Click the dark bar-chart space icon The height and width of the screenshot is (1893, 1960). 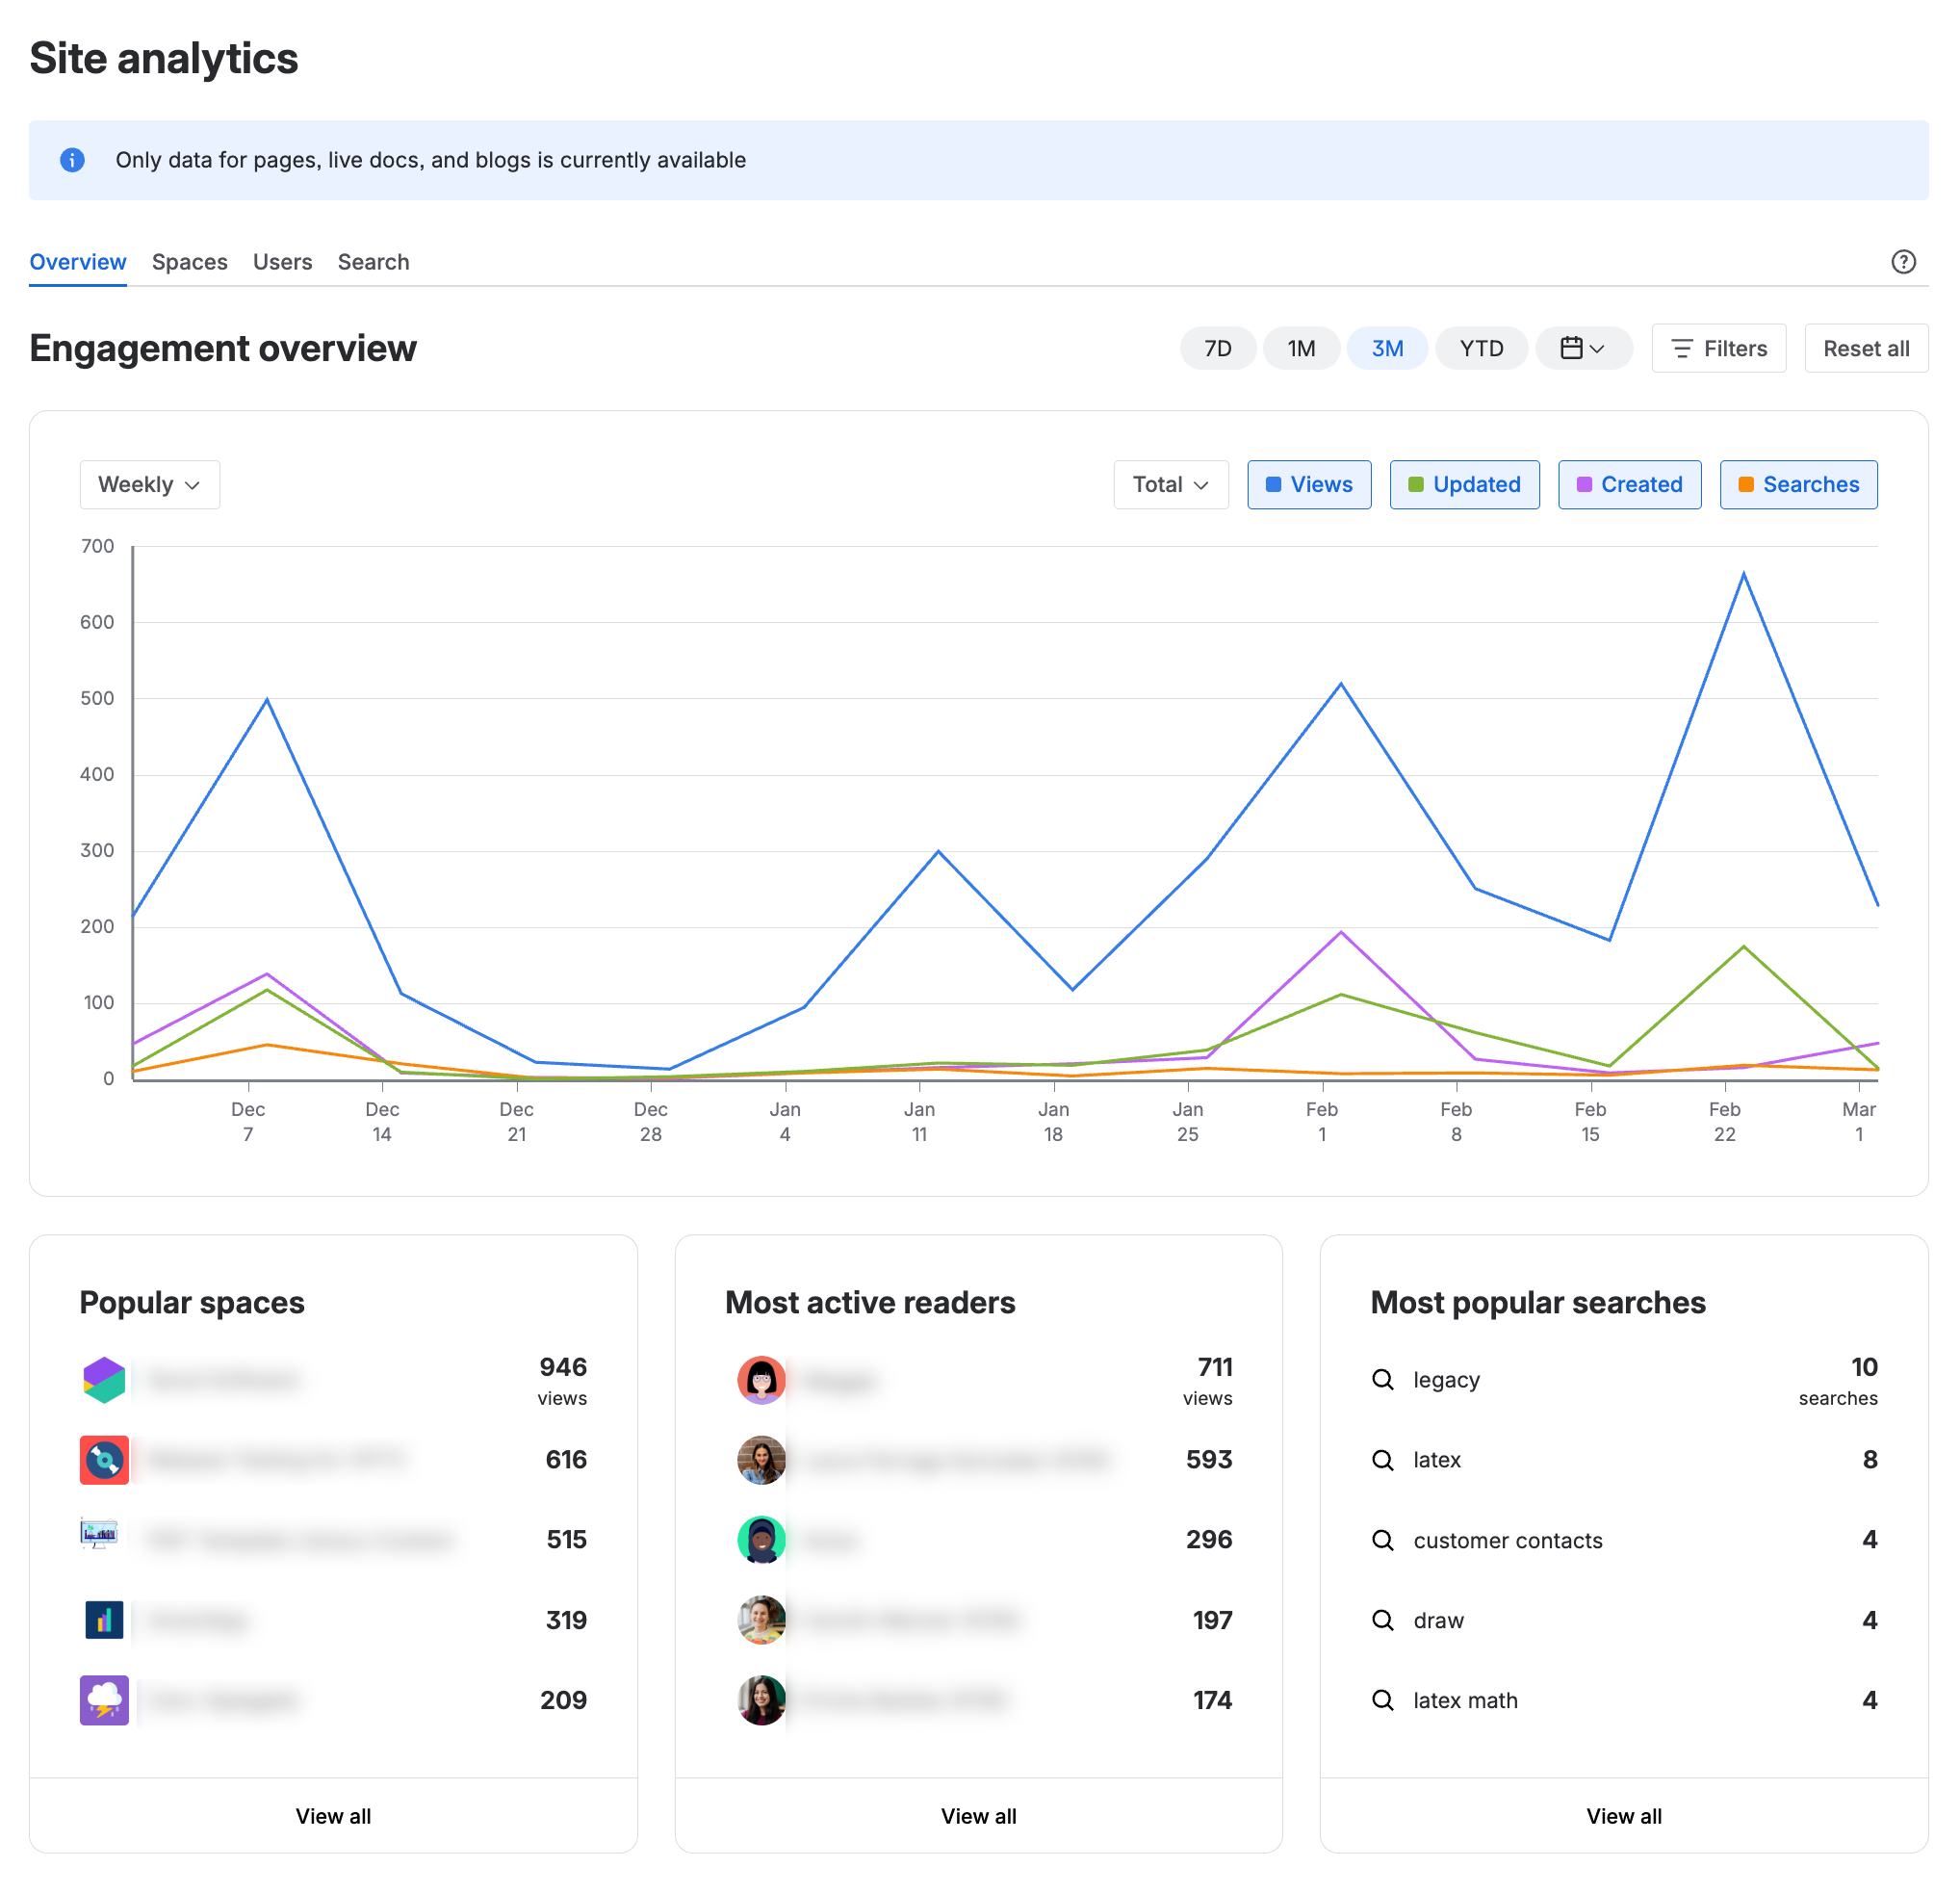[104, 1620]
